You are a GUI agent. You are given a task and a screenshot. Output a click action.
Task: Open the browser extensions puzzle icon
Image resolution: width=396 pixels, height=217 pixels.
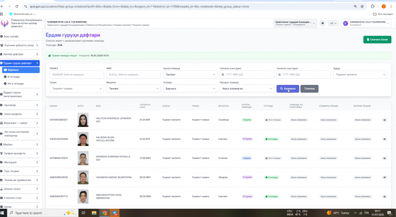click(x=372, y=6)
